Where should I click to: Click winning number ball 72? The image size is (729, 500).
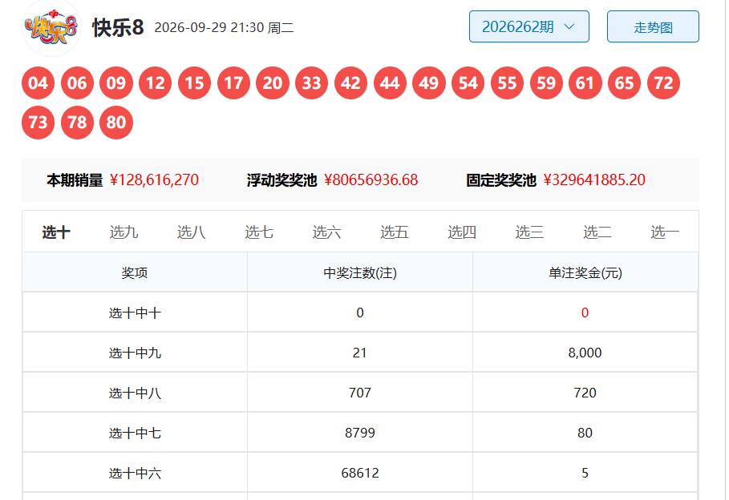tap(663, 83)
